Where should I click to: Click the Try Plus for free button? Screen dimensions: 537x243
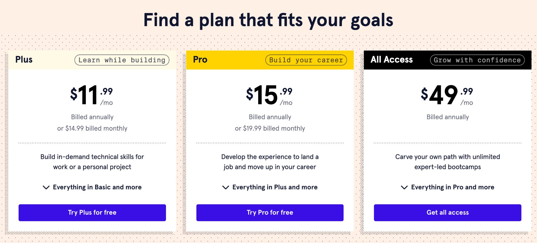92,212
